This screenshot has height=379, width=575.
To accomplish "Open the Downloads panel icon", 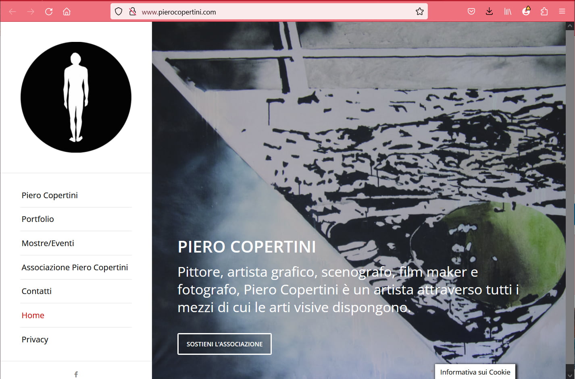I will point(490,12).
